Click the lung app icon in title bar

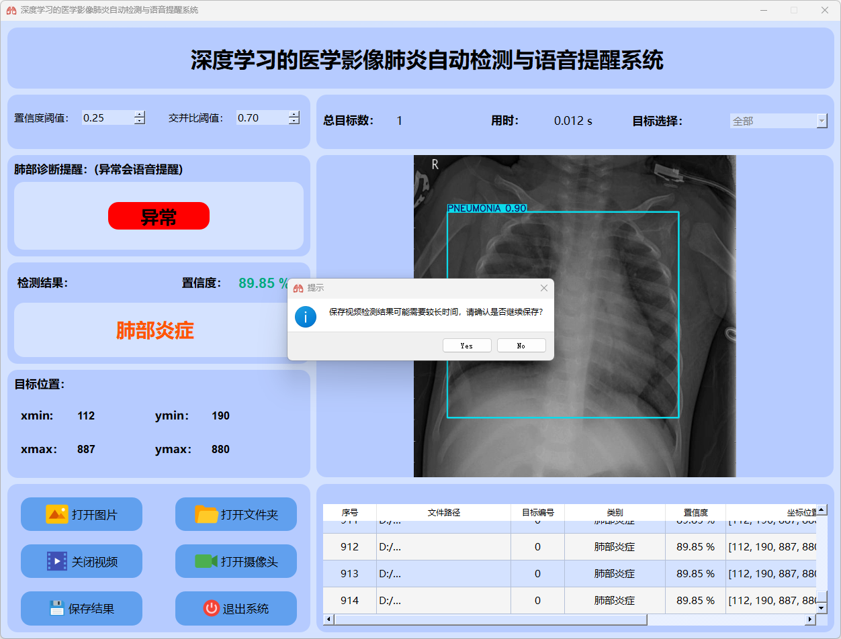click(11, 10)
